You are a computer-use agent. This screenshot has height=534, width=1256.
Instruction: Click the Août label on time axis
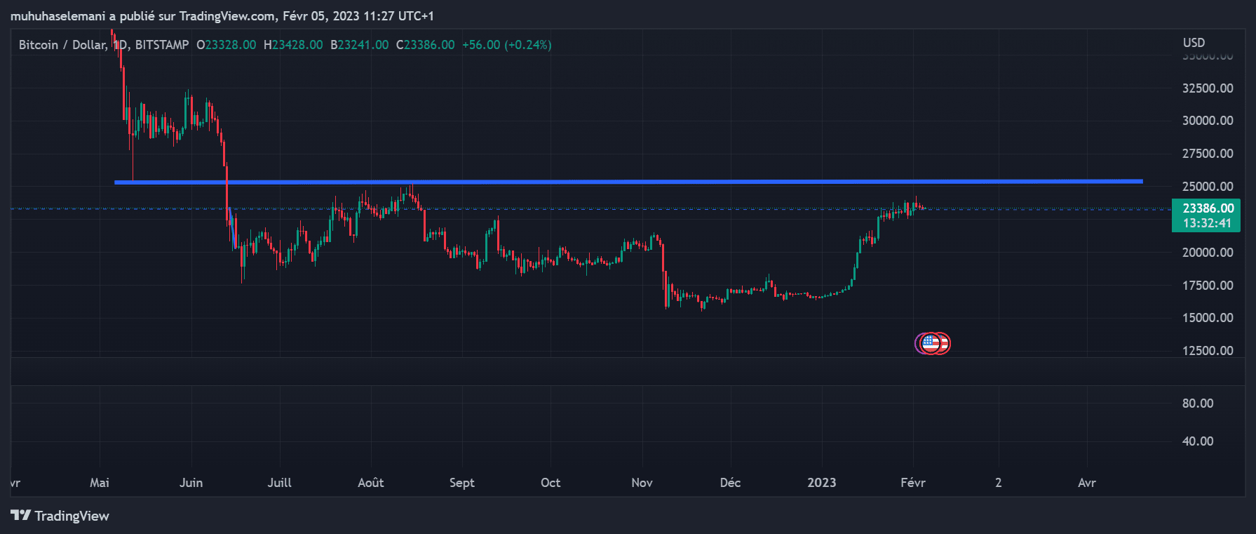pyautogui.click(x=371, y=483)
